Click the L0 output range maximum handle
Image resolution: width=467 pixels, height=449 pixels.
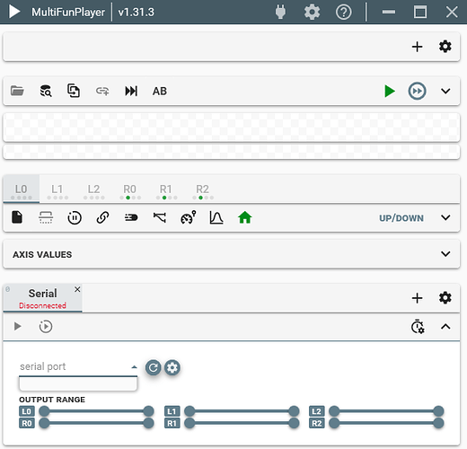point(148,411)
